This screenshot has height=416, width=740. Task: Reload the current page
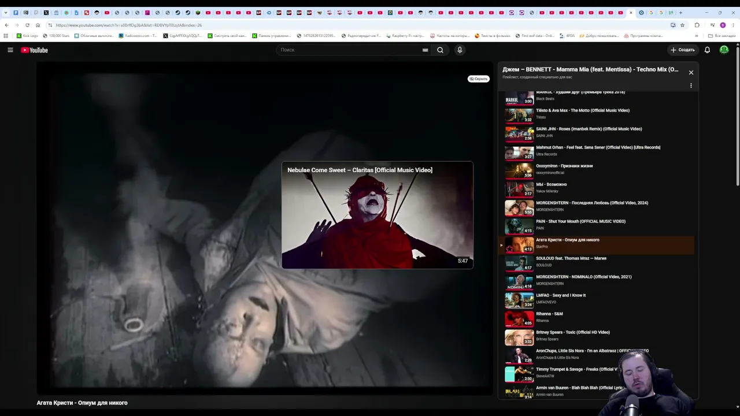click(x=27, y=25)
